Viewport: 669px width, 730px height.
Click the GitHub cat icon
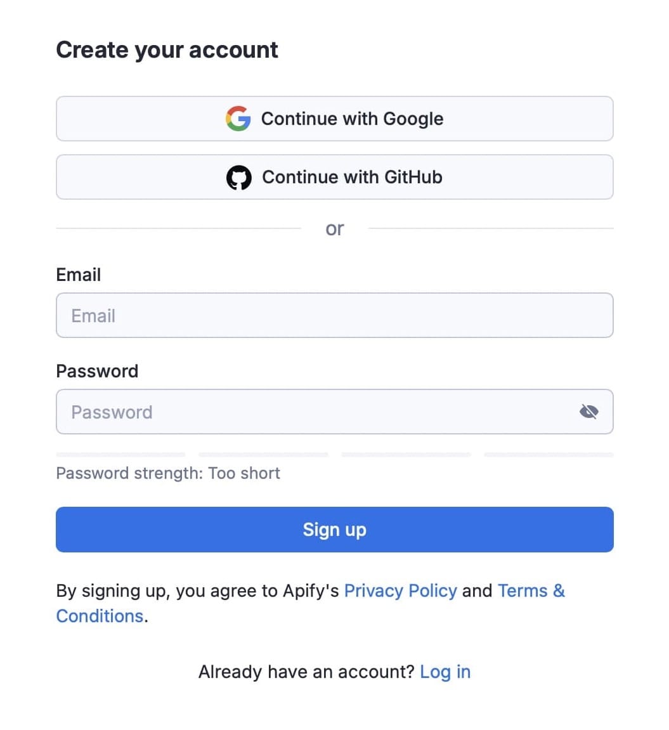pos(239,177)
